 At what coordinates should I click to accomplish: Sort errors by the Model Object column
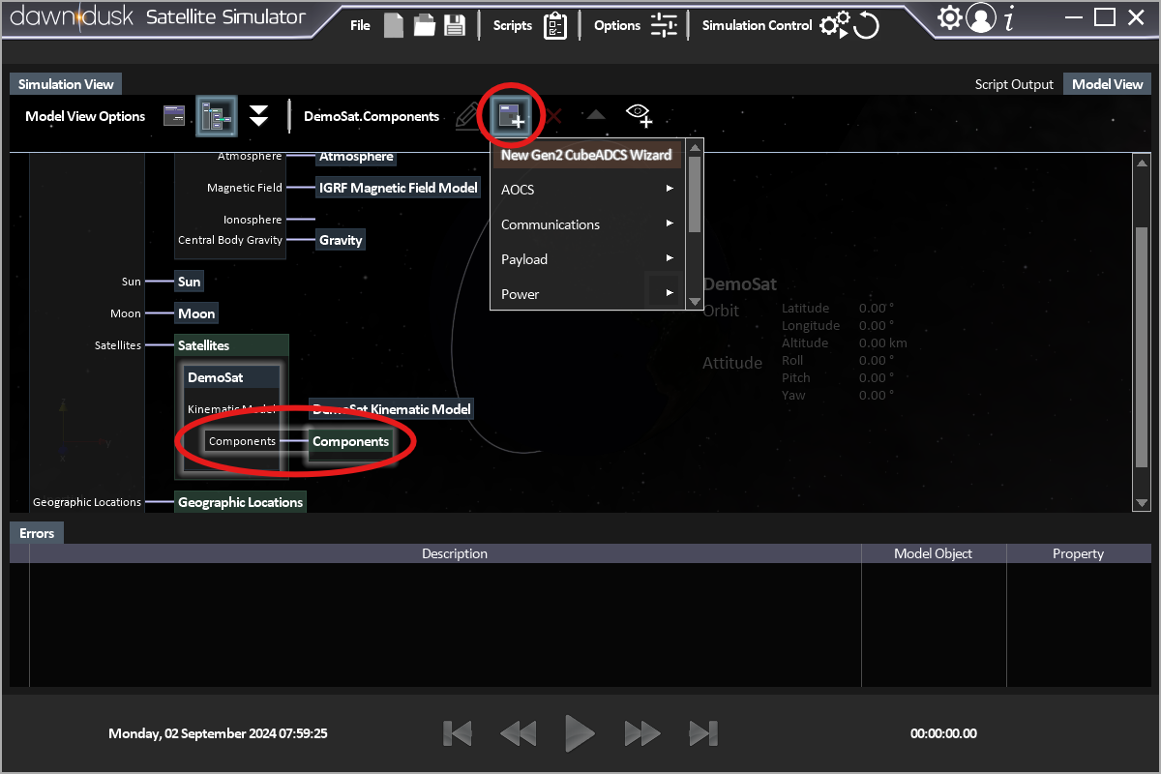(934, 553)
